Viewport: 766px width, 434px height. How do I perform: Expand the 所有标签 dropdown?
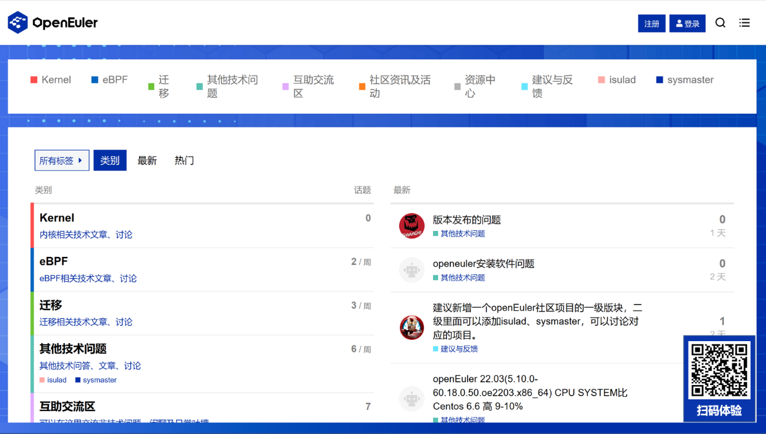pyautogui.click(x=62, y=160)
